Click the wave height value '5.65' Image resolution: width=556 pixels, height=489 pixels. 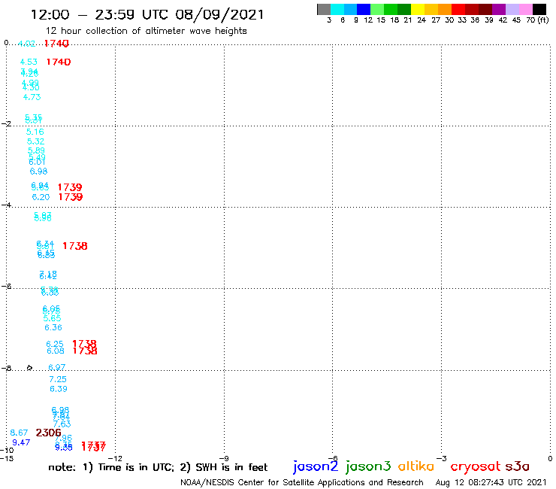[x=52, y=318]
